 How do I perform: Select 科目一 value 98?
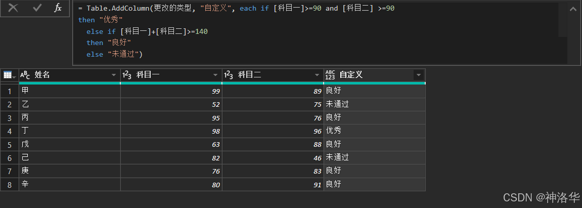171,131
